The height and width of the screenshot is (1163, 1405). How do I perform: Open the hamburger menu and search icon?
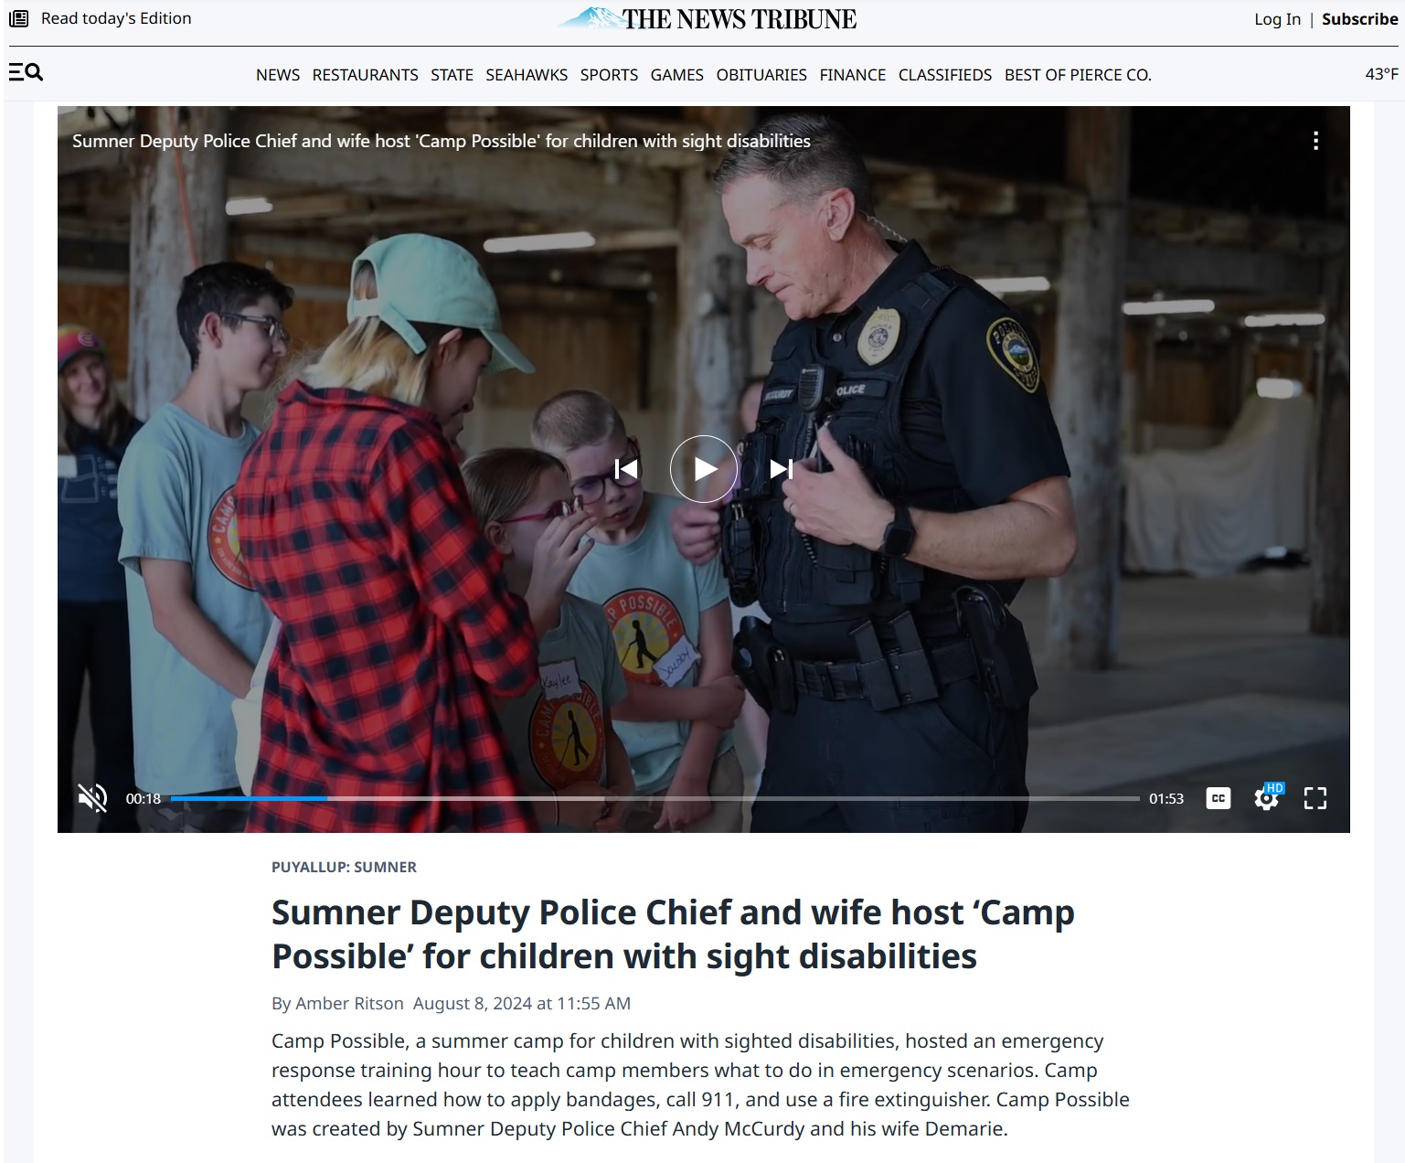[26, 72]
